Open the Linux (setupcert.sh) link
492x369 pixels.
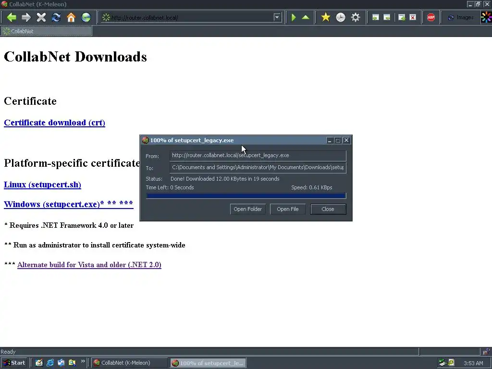pos(42,184)
